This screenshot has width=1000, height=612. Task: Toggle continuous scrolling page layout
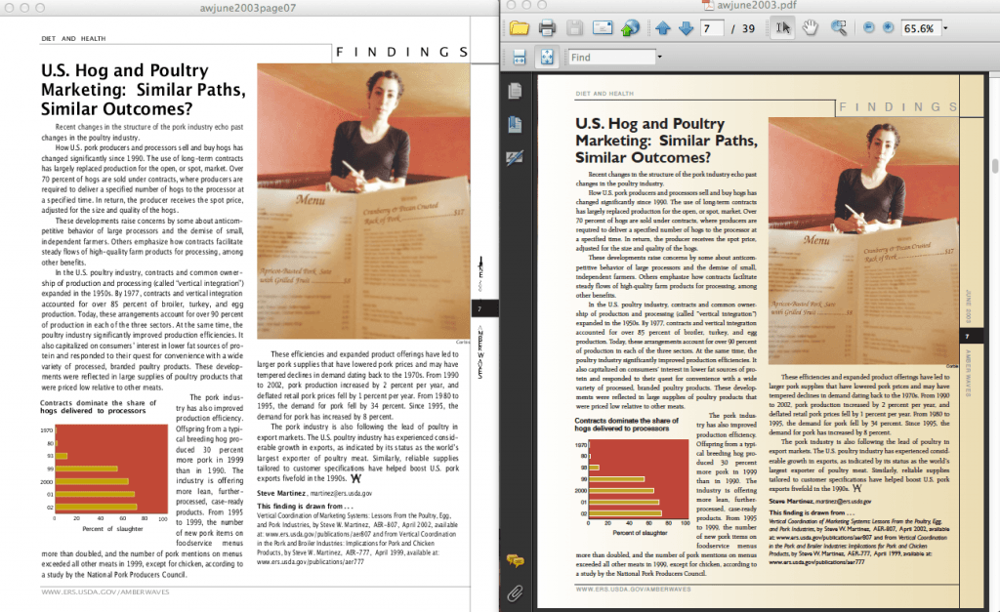520,57
